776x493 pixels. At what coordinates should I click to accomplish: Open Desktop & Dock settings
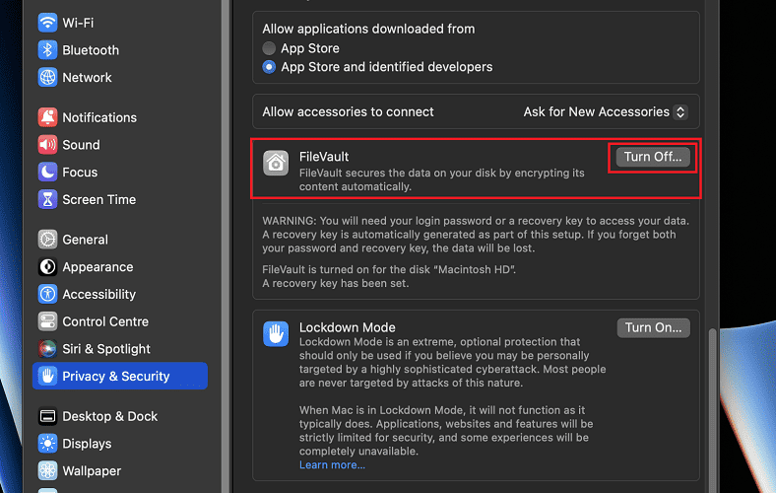tap(109, 416)
